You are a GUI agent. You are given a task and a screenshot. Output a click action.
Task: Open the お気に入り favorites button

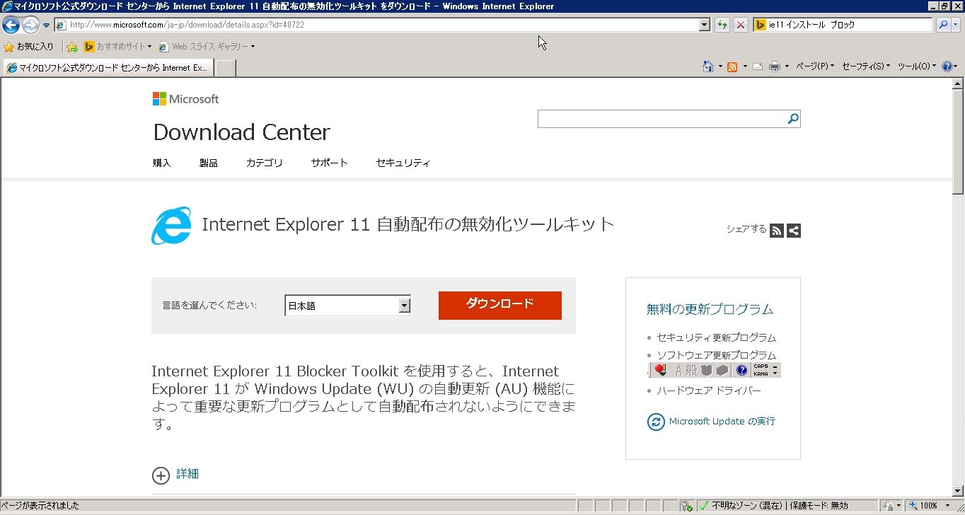pos(28,47)
